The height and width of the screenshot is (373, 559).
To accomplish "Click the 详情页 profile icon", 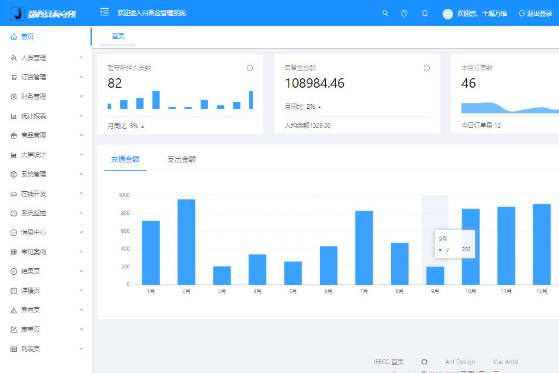I will tap(14, 291).
